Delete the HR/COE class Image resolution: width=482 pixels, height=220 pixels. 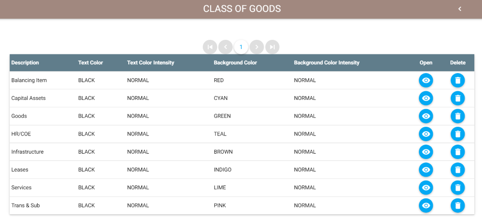(x=457, y=134)
